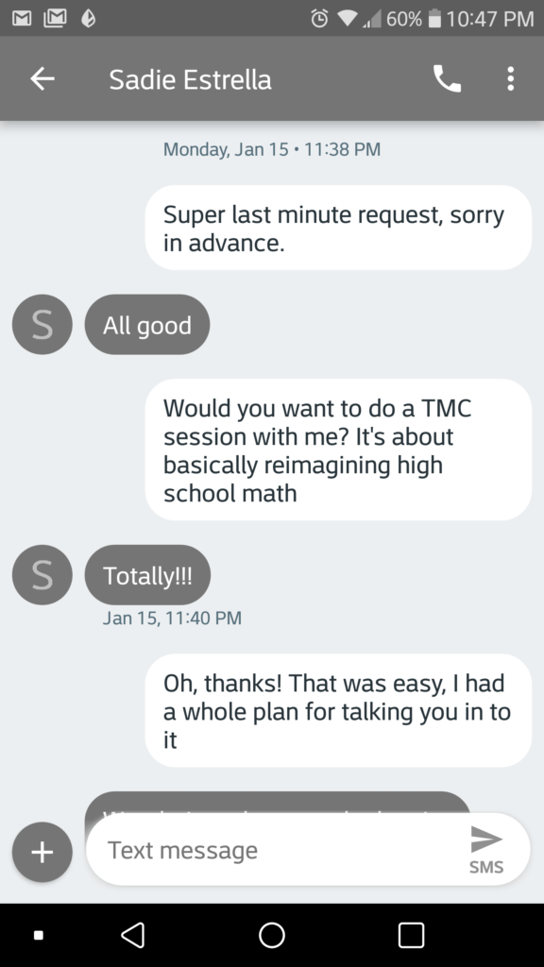Tap the back arrow
The image size is (544, 967).
[42, 79]
